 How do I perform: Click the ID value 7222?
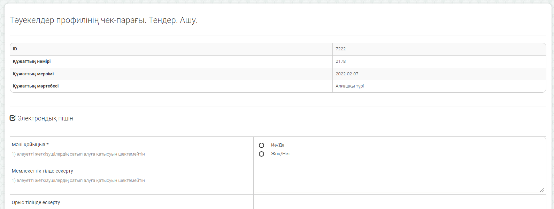tap(340, 49)
